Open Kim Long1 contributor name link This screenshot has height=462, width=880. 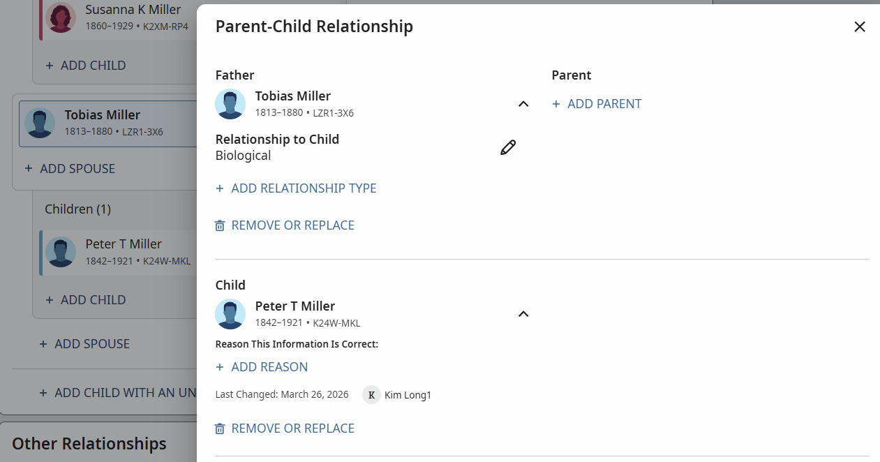408,395
